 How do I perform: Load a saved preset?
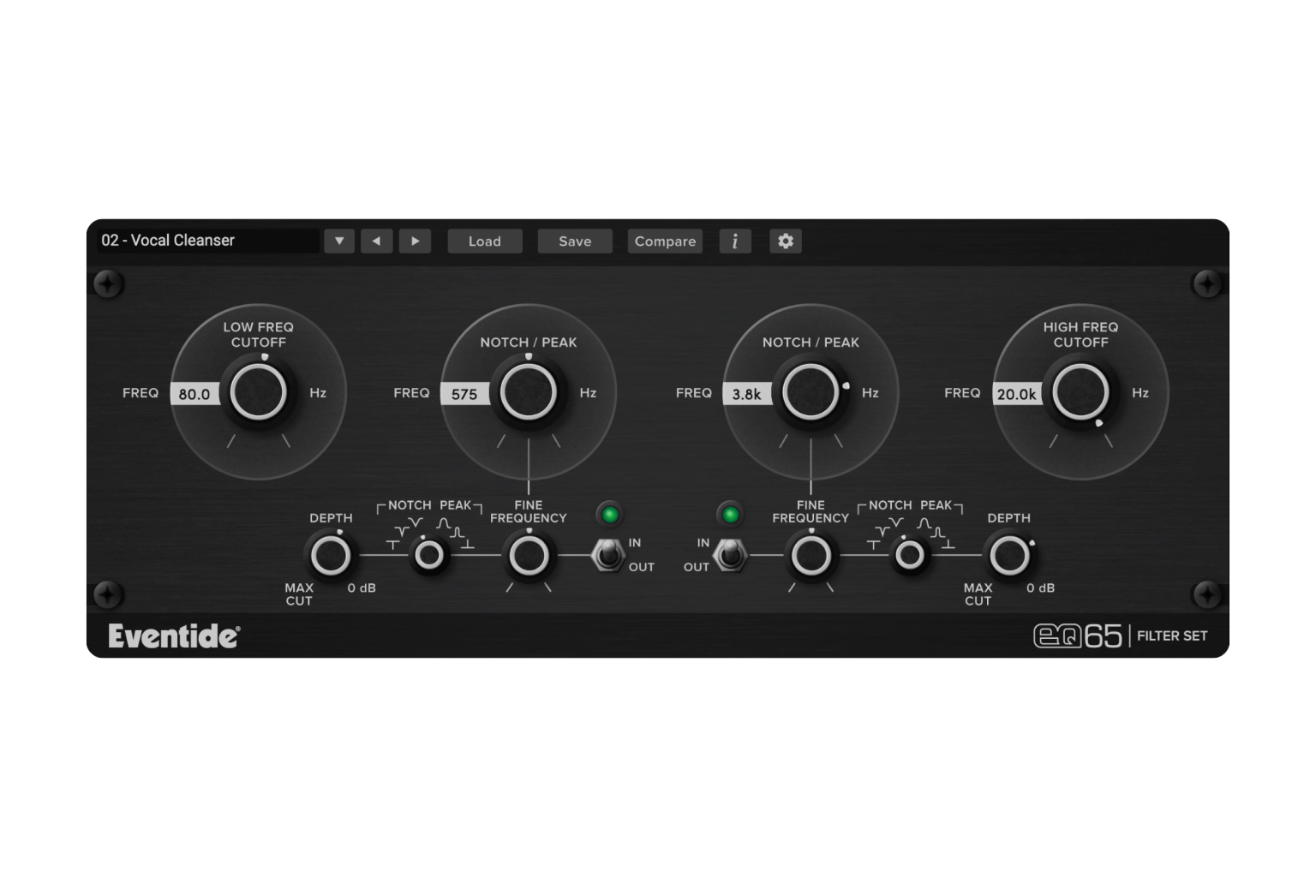(x=485, y=241)
